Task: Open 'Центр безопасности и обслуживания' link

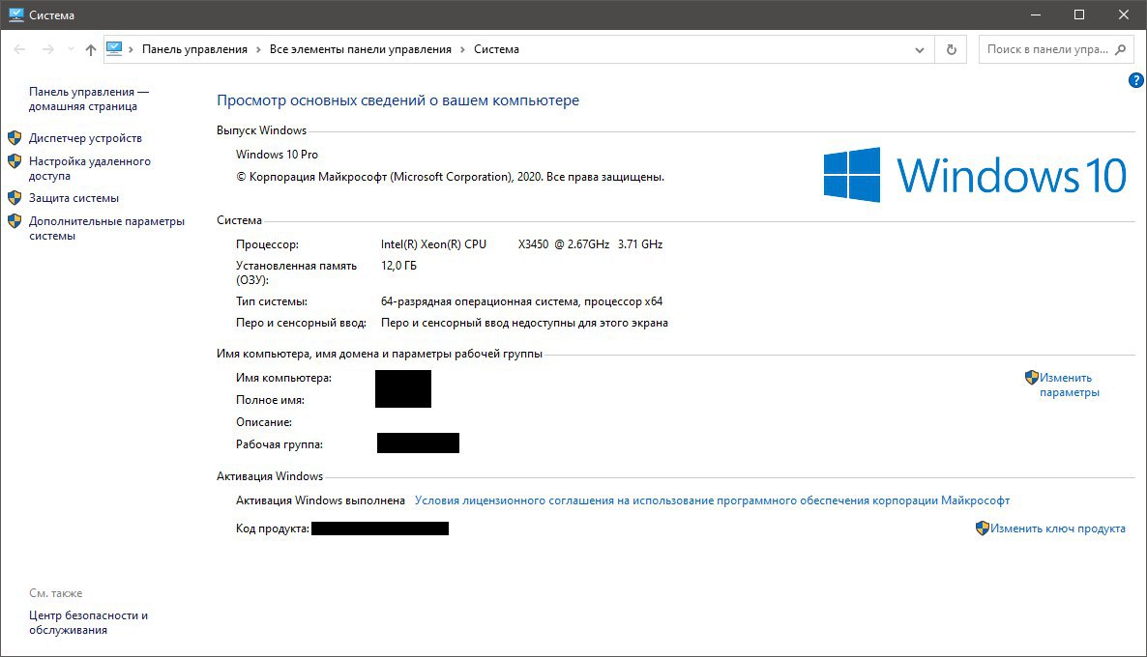Action: tap(89, 622)
